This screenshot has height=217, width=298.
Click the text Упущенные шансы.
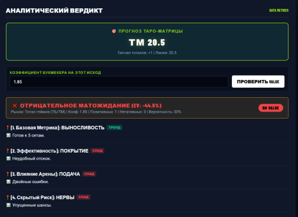(32, 205)
